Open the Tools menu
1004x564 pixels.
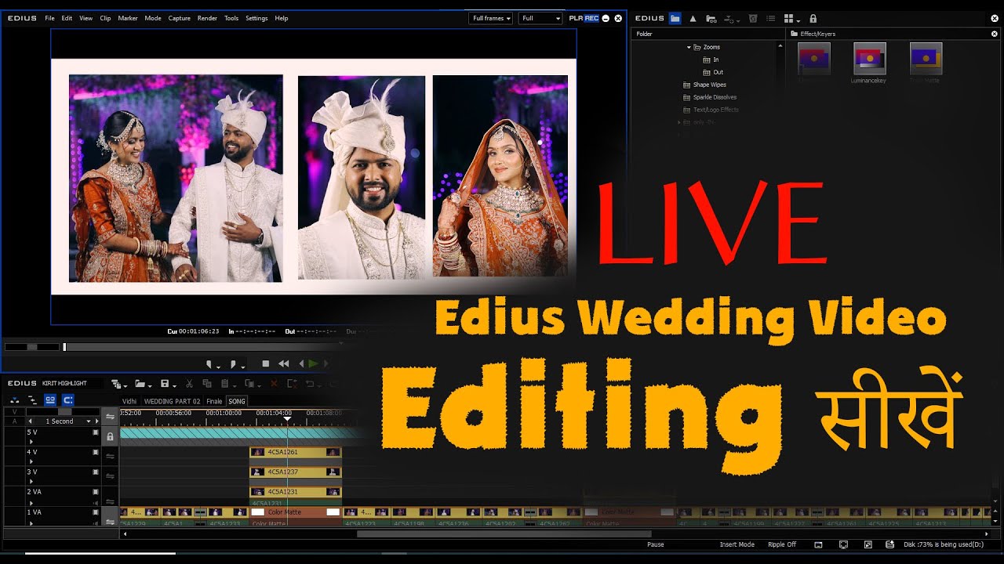[x=231, y=18]
